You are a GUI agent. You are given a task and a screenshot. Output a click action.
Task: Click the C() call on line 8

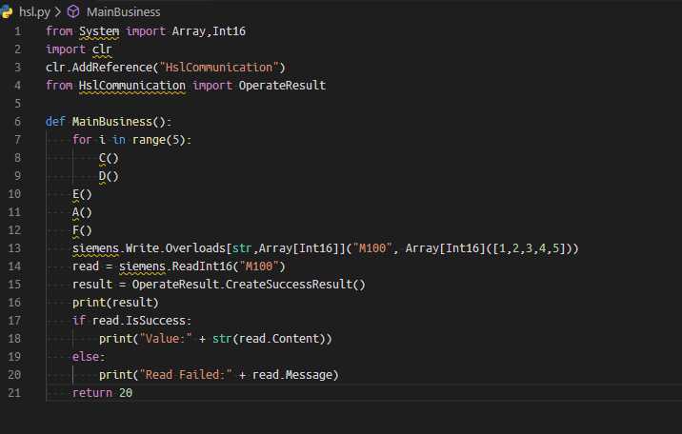(x=109, y=158)
